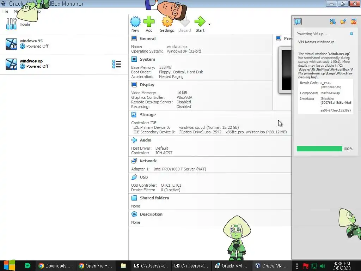Click the 'MachineWrap' component value
This screenshot has height=271, width=361.
coord(330,93)
